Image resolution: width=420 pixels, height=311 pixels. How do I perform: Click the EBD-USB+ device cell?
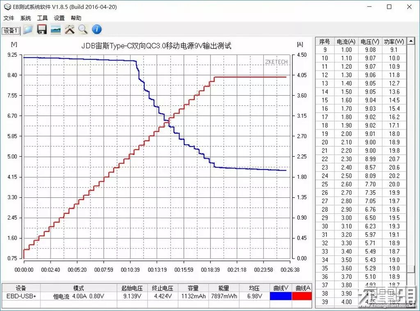[x=21, y=296]
